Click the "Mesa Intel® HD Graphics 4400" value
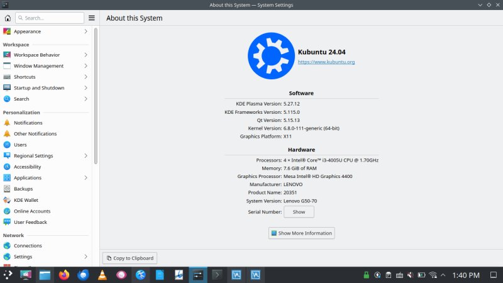The image size is (503, 283). click(x=318, y=176)
